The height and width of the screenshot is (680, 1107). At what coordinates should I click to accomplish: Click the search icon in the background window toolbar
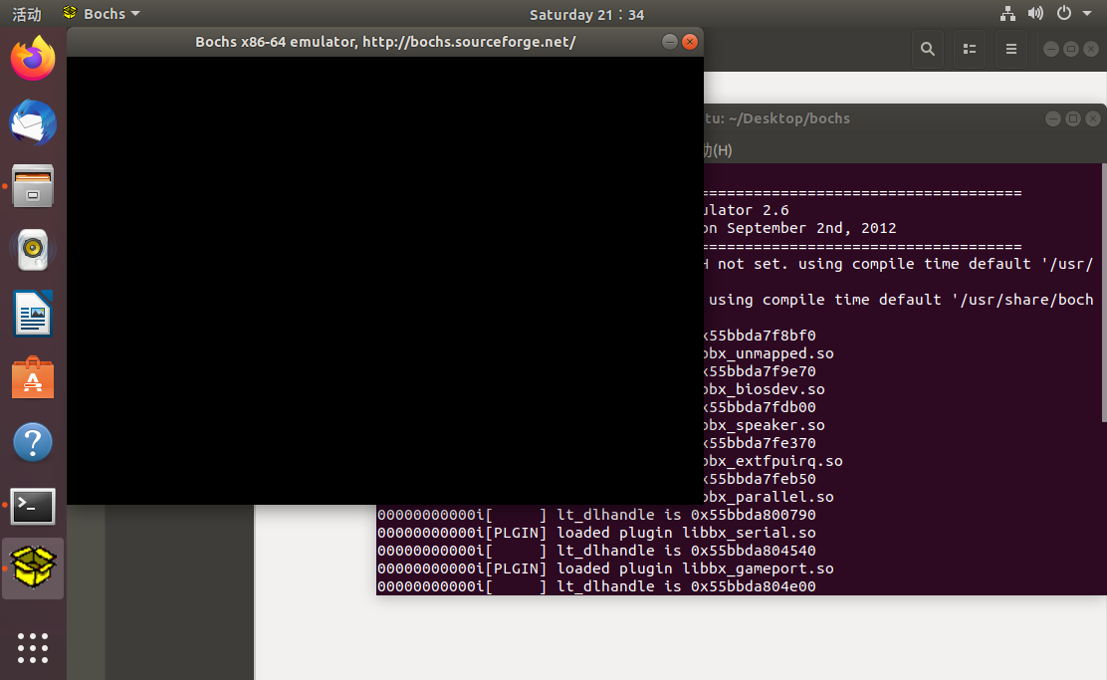coord(927,48)
